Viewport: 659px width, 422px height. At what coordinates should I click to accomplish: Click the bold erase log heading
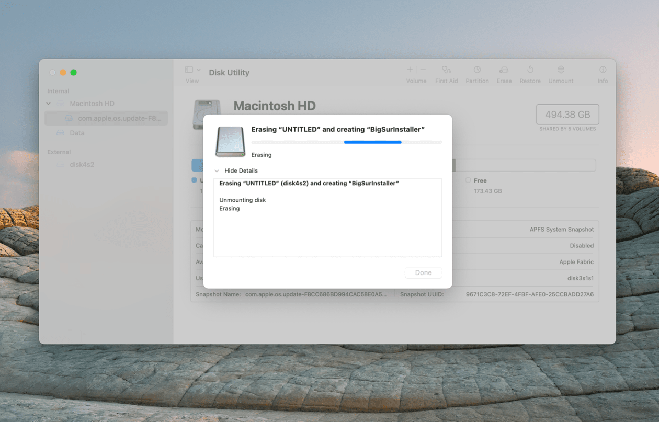pos(309,183)
